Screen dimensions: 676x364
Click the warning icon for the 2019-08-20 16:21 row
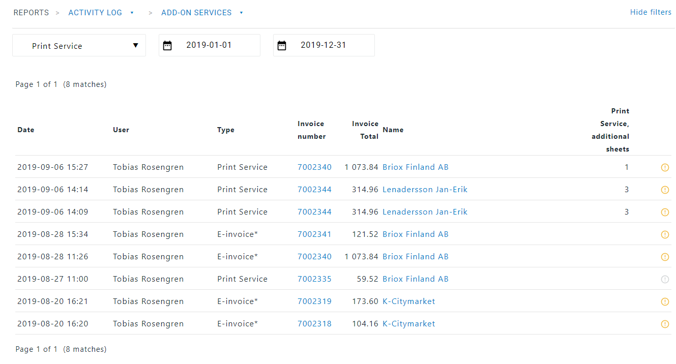tap(664, 301)
